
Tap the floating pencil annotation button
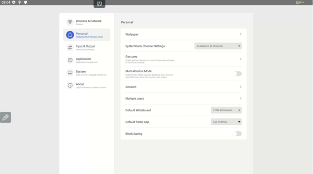click(x=6, y=118)
